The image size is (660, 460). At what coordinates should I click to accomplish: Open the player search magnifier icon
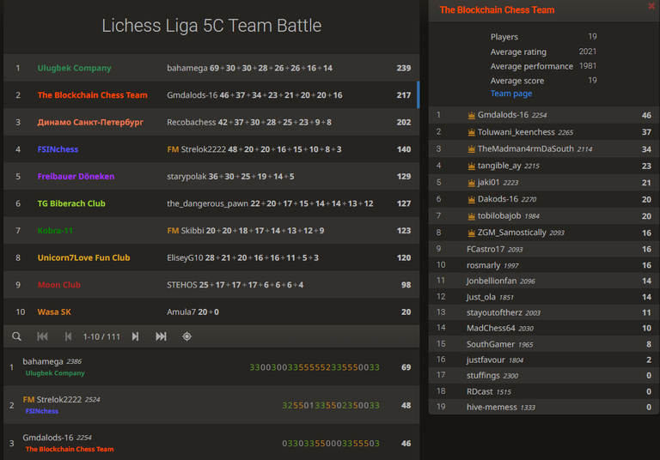[x=16, y=336]
